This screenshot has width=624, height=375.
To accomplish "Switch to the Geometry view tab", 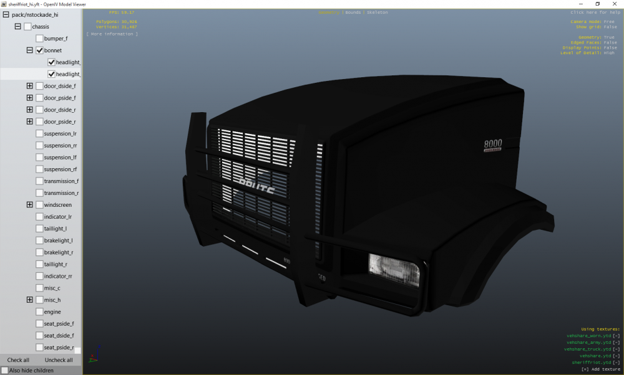I will [x=329, y=12].
